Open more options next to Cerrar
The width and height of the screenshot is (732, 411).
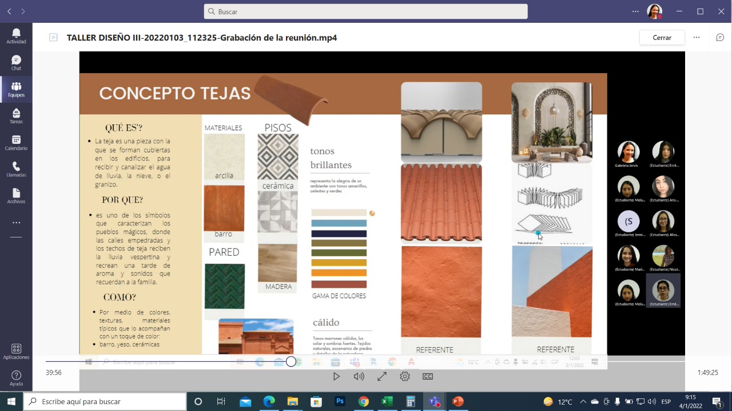[x=696, y=38]
